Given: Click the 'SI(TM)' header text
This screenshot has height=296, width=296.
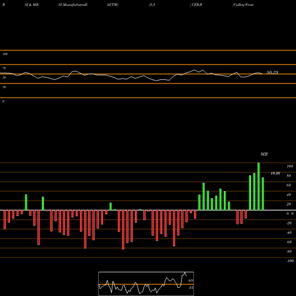Looking at the screenshot, I should (112, 5).
